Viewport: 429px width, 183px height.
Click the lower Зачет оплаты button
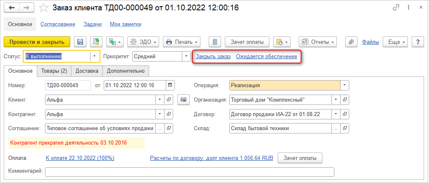[300, 158]
